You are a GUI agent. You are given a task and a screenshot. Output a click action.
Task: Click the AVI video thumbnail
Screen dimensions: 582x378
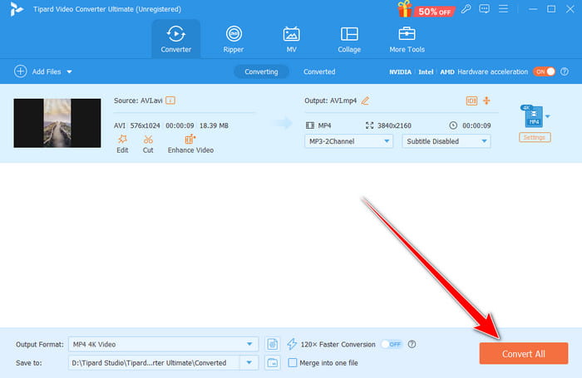point(57,123)
